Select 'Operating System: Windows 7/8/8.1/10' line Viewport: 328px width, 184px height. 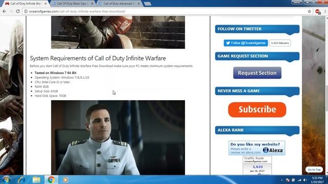(62, 77)
